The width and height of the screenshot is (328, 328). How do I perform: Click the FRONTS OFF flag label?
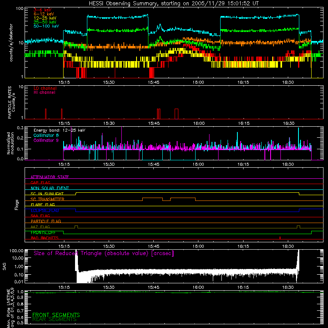point(43,232)
